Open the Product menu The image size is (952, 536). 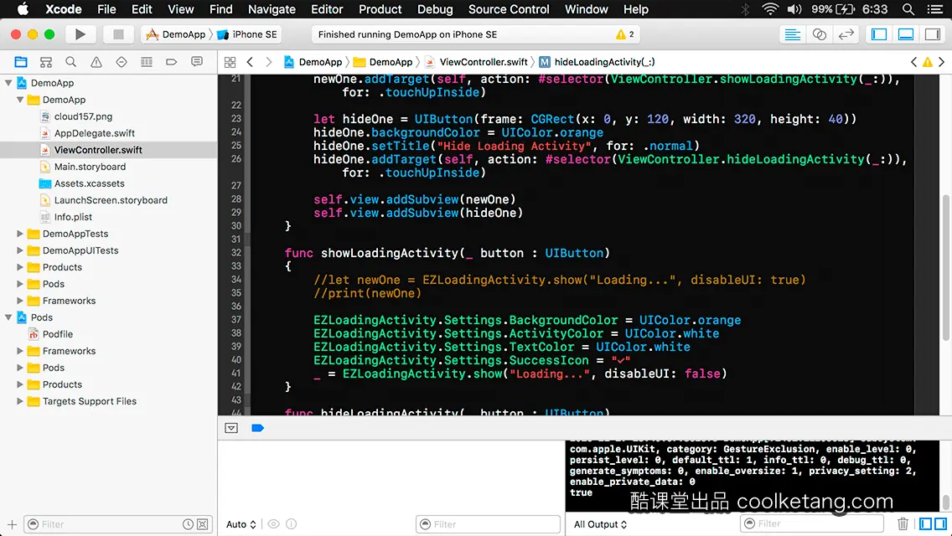pos(380,9)
